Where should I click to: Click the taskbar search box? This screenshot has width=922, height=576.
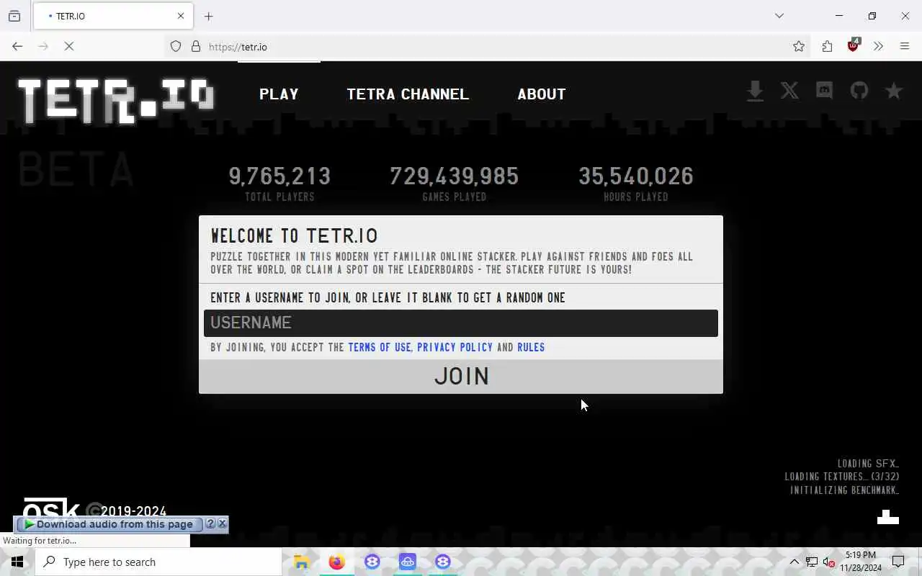158,562
